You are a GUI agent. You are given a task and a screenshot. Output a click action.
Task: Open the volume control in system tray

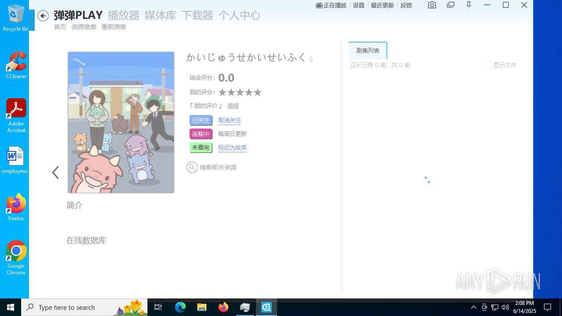(505, 307)
